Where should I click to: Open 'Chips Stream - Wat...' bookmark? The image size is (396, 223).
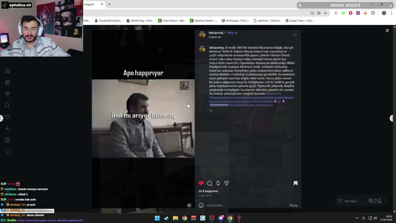pos(172,21)
